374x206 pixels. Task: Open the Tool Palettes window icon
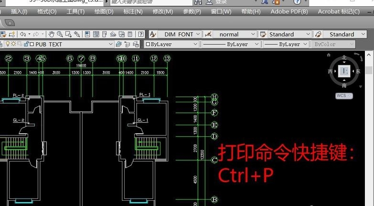point(105,34)
